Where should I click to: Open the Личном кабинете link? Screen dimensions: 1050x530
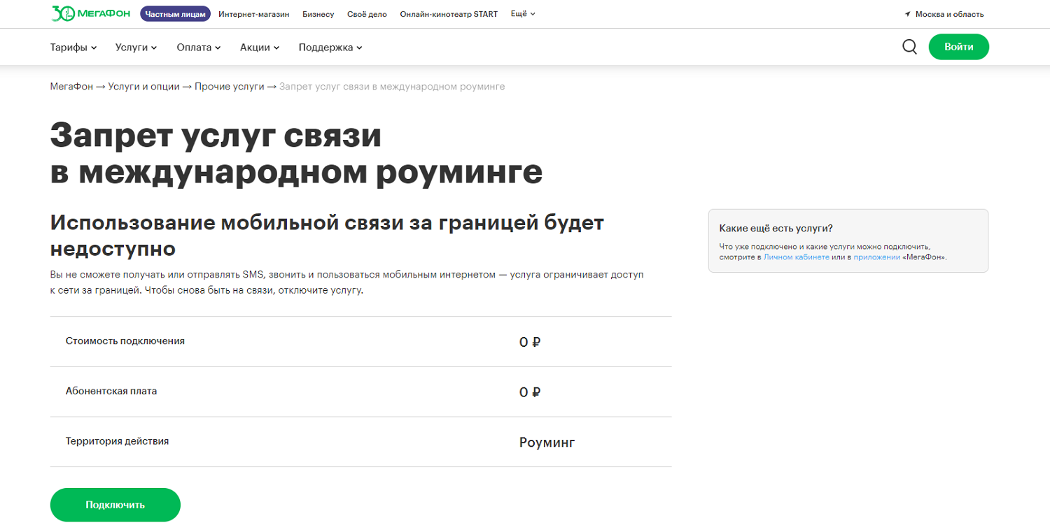(x=796, y=257)
